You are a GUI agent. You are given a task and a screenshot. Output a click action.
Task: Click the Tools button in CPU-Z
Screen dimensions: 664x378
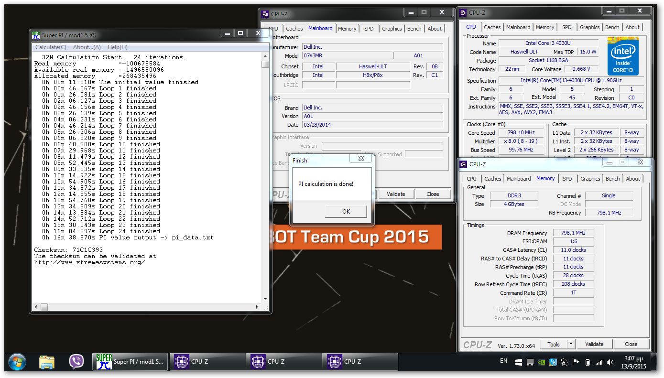554,344
